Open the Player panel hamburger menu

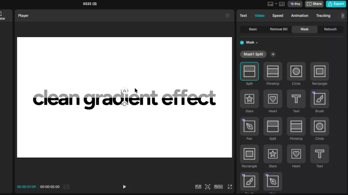pos(227,16)
